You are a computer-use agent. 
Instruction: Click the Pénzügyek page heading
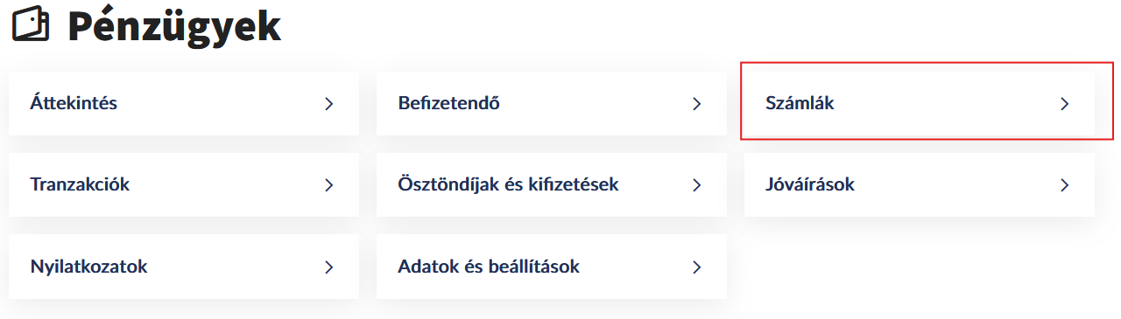click(174, 28)
